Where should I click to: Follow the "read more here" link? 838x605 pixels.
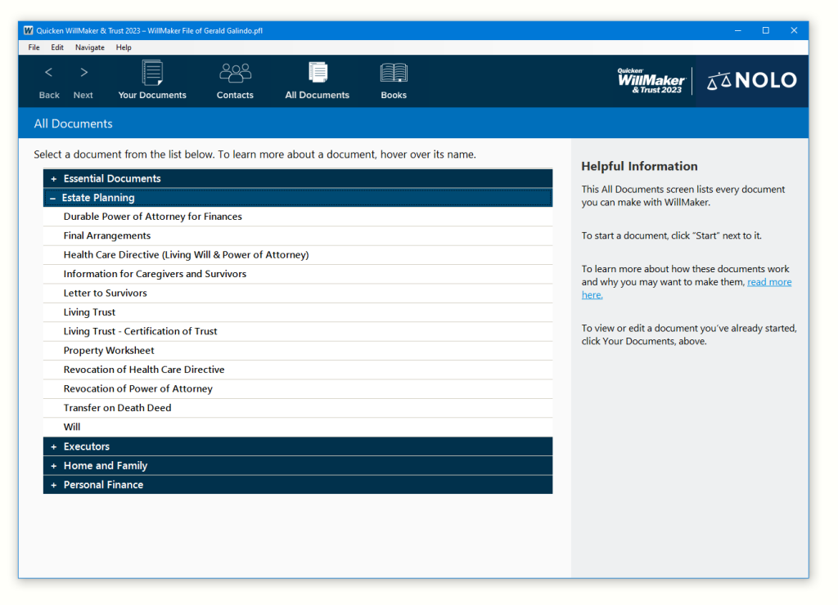(768, 282)
